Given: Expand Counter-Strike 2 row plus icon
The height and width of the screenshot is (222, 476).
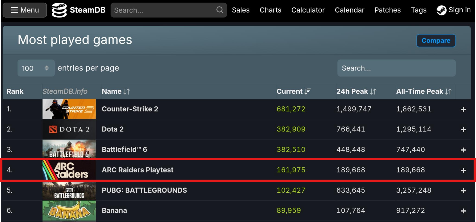Looking at the screenshot, I should [x=463, y=109].
